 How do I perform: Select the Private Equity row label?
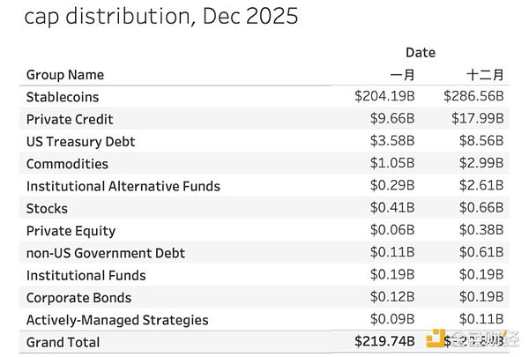(x=71, y=230)
